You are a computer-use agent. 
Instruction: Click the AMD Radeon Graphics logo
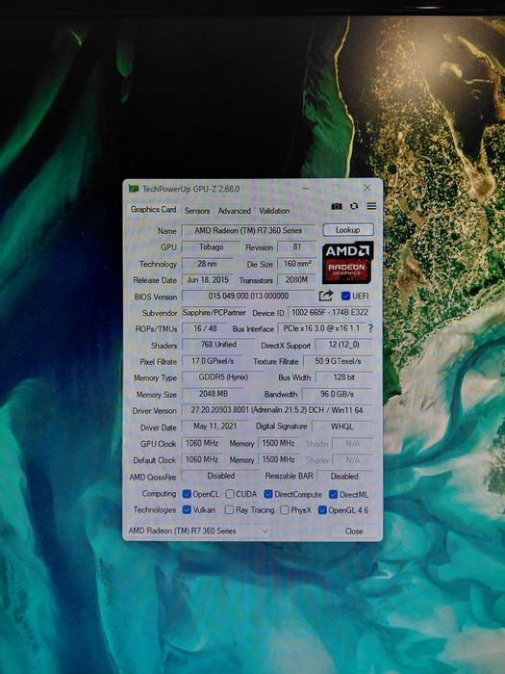tap(347, 263)
